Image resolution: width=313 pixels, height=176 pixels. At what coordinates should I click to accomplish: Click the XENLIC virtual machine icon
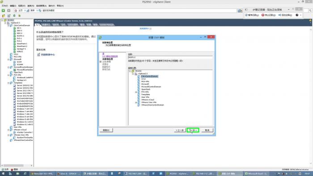(14, 51)
